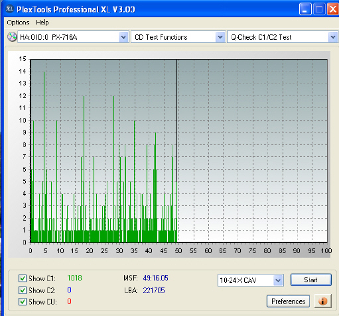The height and width of the screenshot is (316, 339).
Task: Expand the PX-716A drive dropdown
Action: point(123,37)
